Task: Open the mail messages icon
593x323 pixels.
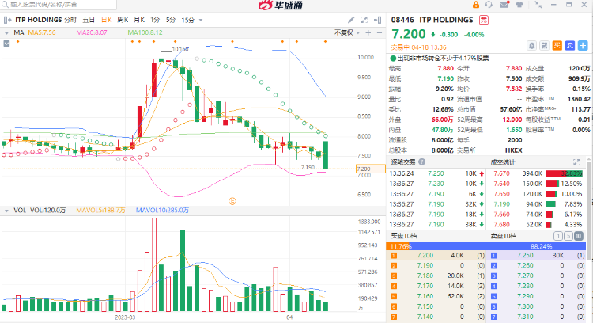Action: coord(504,5)
